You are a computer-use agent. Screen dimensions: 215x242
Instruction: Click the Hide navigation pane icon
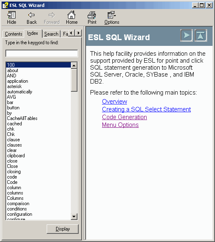[11, 15]
